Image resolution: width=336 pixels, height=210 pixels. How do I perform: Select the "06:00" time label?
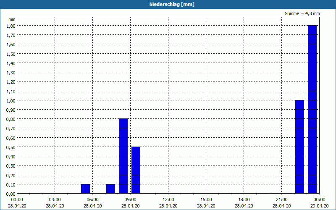point(92,200)
